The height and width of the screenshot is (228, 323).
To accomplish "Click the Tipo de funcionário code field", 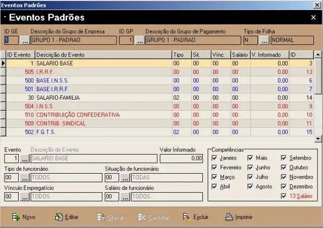I will (x=11, y=178).
